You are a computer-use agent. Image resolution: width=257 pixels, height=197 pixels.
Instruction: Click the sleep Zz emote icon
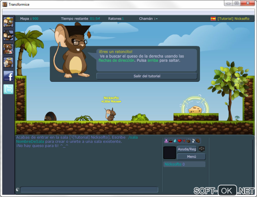coord(193,141)
